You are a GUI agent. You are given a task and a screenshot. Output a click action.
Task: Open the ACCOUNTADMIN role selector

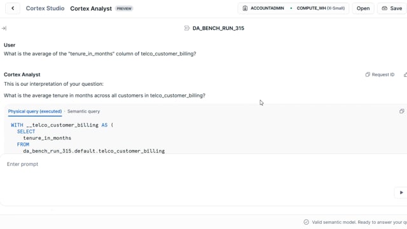264,8
